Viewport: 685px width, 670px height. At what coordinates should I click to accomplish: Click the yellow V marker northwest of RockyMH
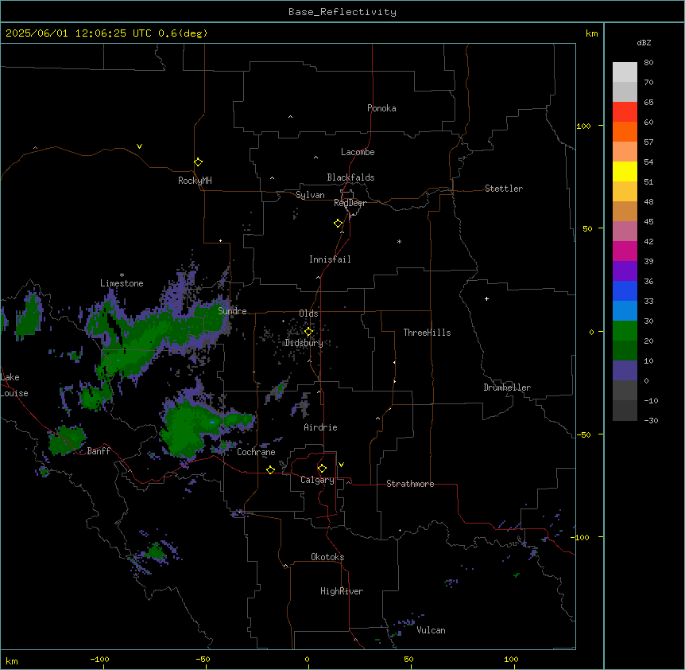(x=139, y=146)
